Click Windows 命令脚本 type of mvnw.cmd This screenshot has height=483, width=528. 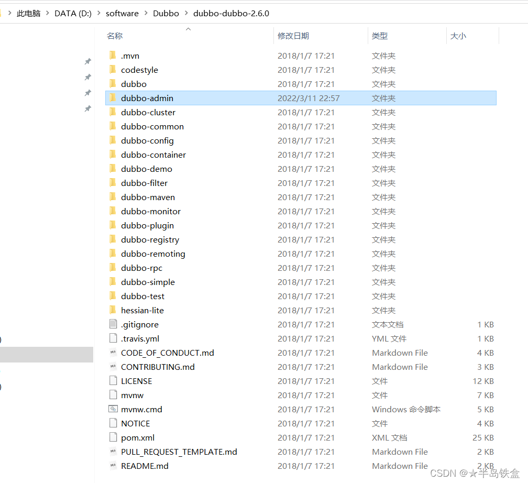pyautogui.click(x=406, y=409)
